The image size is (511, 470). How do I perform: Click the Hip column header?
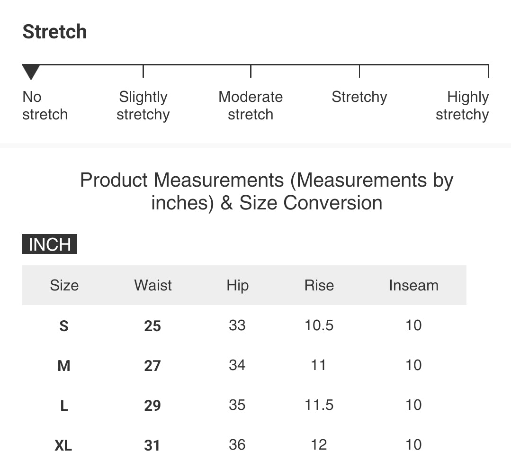point(237,285)
